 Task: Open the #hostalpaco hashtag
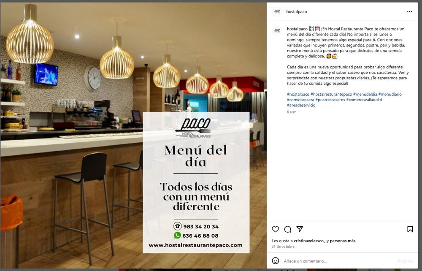(298, 94)
